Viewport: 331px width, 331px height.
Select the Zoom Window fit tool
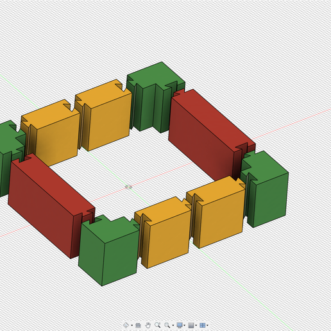167,325
